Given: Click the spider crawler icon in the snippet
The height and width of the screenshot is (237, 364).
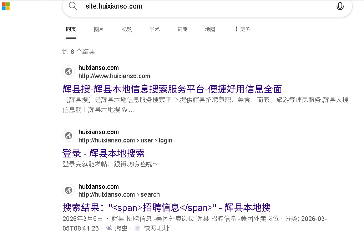Looking at the screenshot, I should point(110,228).
